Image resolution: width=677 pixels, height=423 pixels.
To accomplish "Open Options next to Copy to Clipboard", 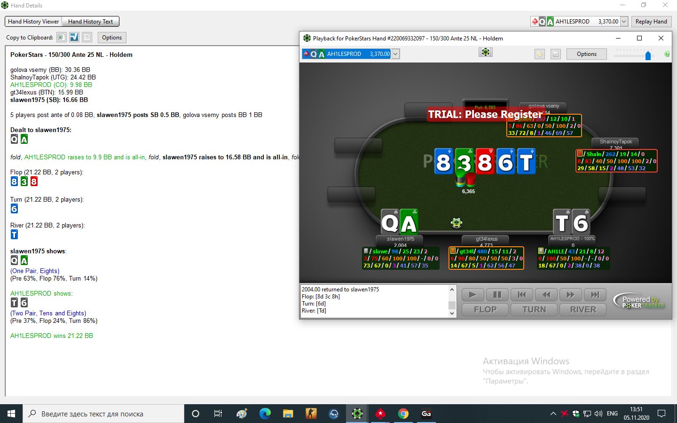I will pyautogui.click(x=112, y=38).
